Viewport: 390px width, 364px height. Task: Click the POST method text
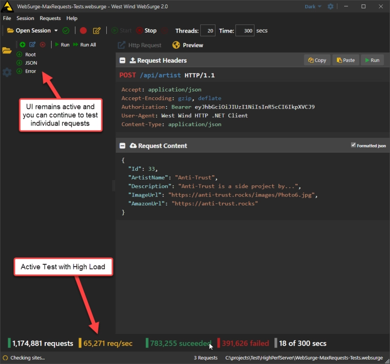(x=128, y=75)
